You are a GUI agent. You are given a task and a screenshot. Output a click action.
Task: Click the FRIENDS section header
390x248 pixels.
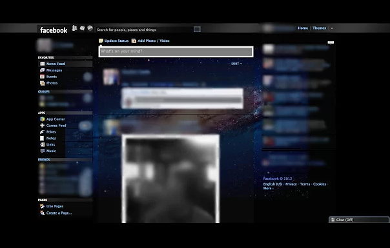[44, 160]
